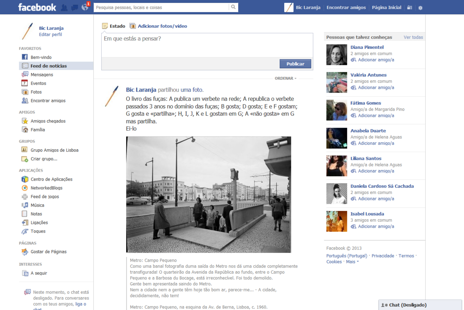Open the messages icon in top bar
The image size is (464, 310).
[74, 7]
